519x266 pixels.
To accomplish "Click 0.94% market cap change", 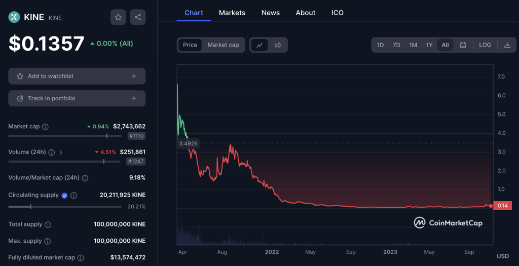I will [x=98, y=127].
